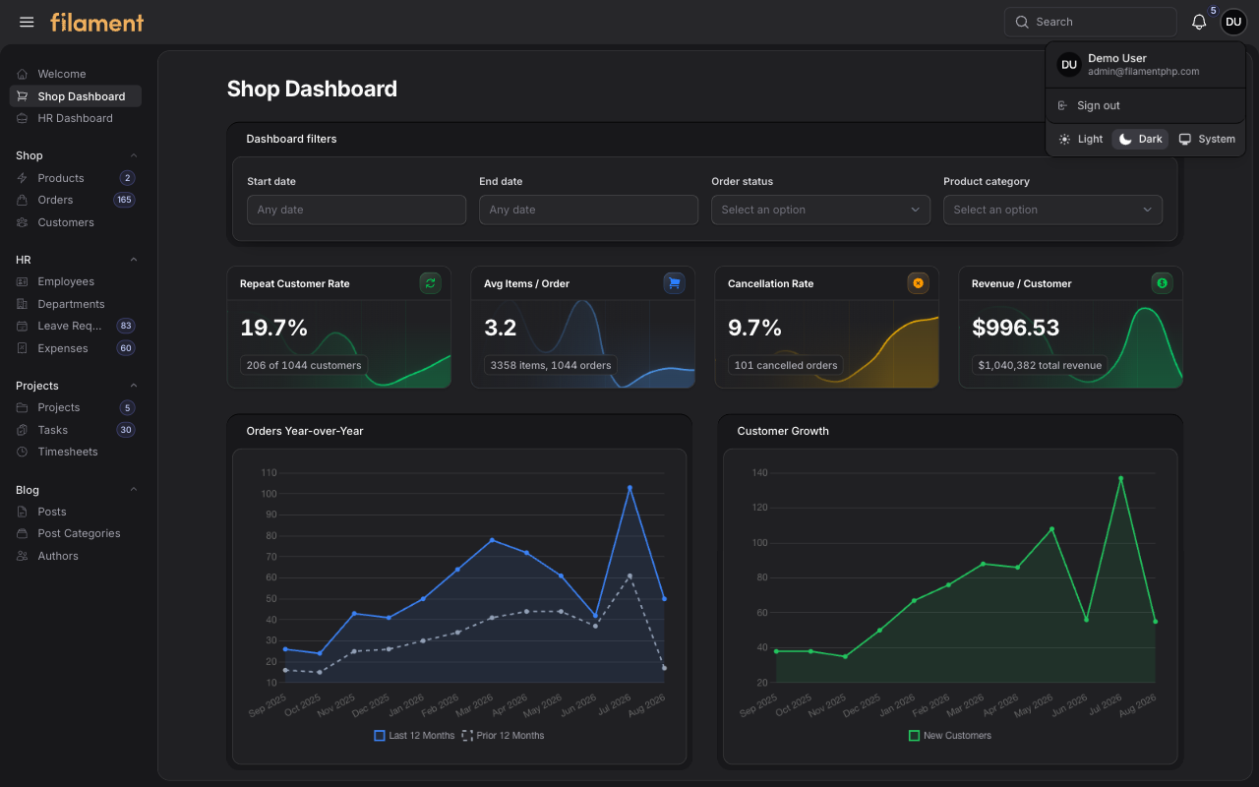Navigate to Post Categories
This screenshot has height=787, width=1259.
coord(76,533)
